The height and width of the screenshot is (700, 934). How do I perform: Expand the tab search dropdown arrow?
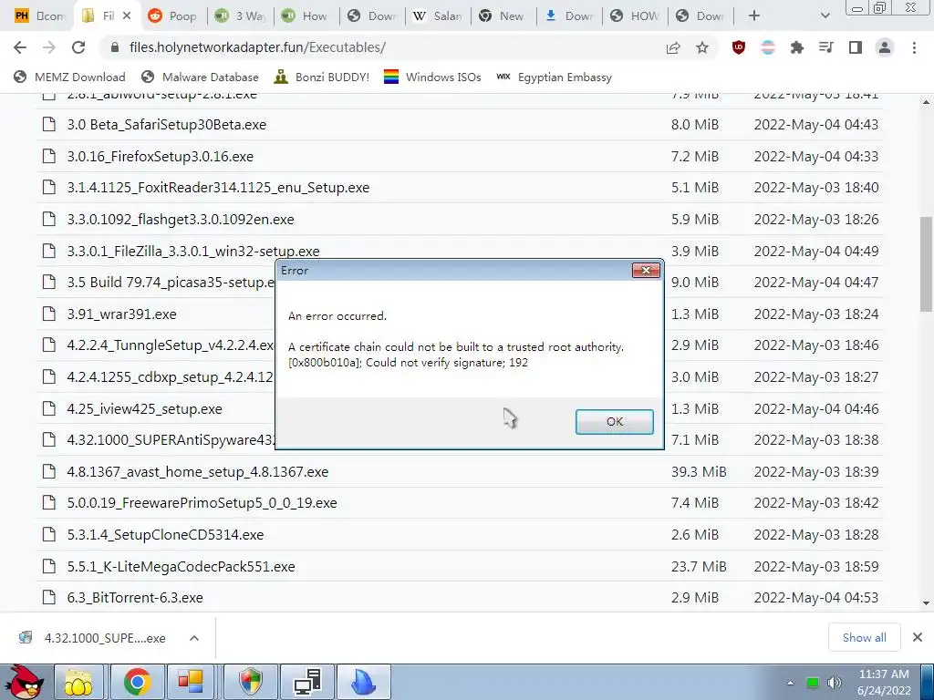(825, 16)
